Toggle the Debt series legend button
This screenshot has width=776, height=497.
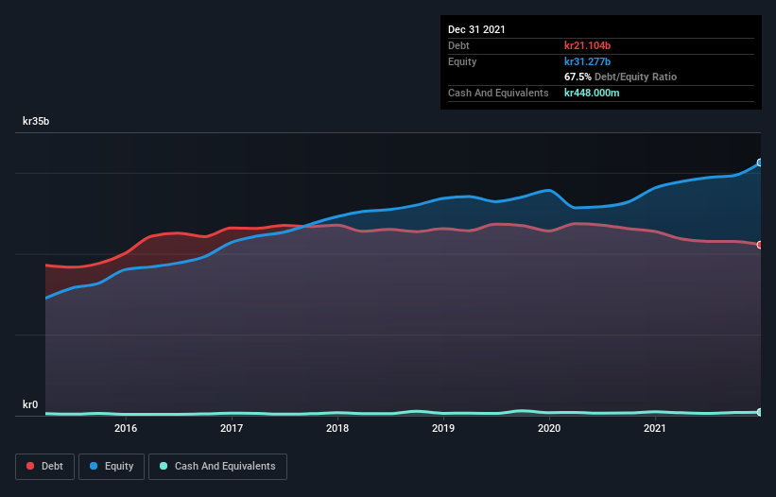[x=45, y=467]
